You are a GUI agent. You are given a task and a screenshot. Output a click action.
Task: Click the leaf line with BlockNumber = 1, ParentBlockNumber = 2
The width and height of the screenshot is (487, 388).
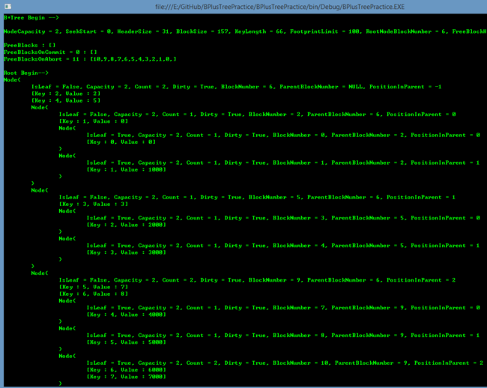tap(283, 163)
